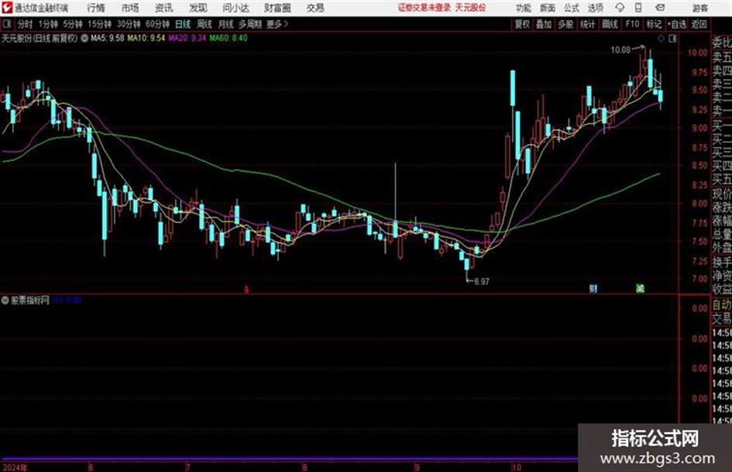The width and height of the screenshot is (732, 472).
Task: Click the diamond icon above the chart
Action: pyautogui.click(x=661, y=39)
